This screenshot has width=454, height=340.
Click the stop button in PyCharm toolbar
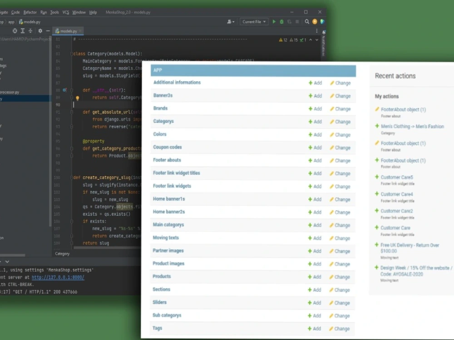pos(297,22)
